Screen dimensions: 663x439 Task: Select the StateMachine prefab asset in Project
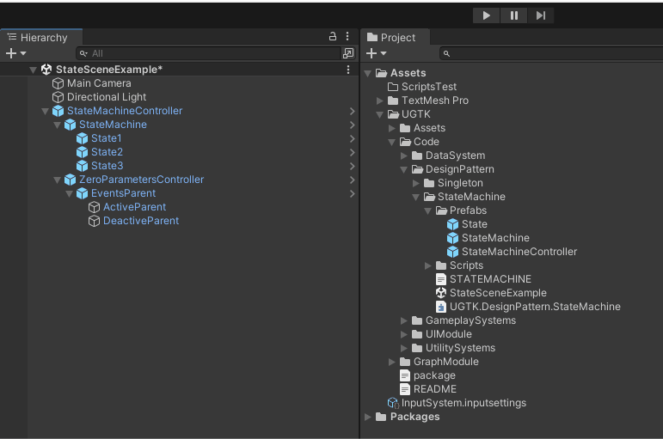[495, 238]
